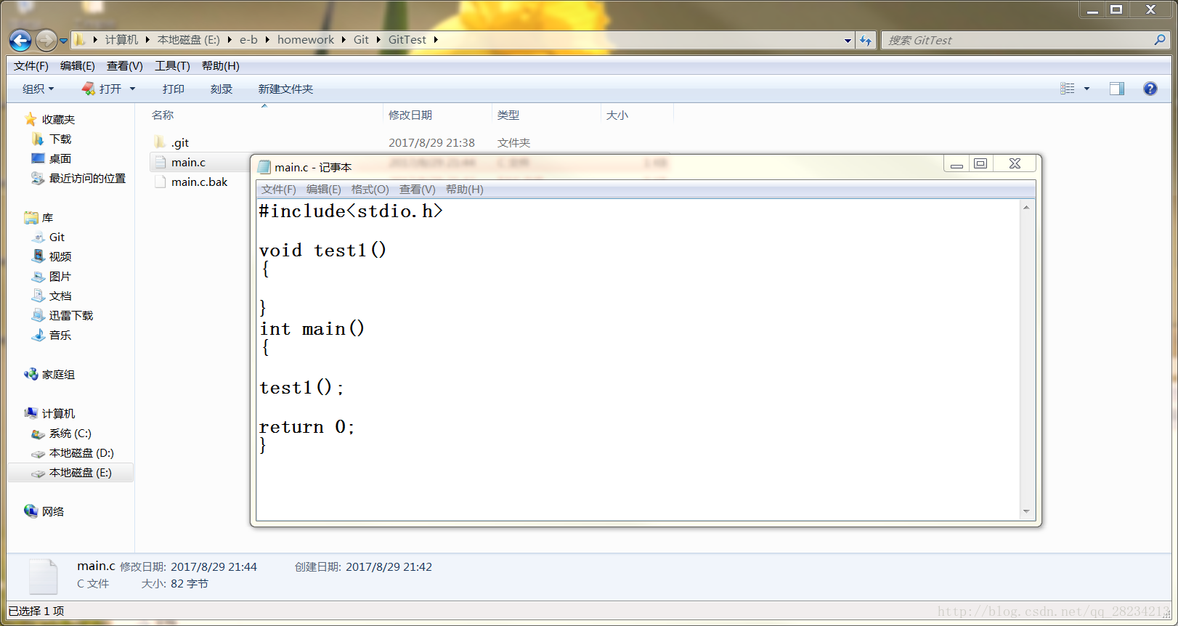Viewport: 1178px width, 626px height.
Task: Open Notepad 编辑(E) menu
Action: click(x=324, y=190)
